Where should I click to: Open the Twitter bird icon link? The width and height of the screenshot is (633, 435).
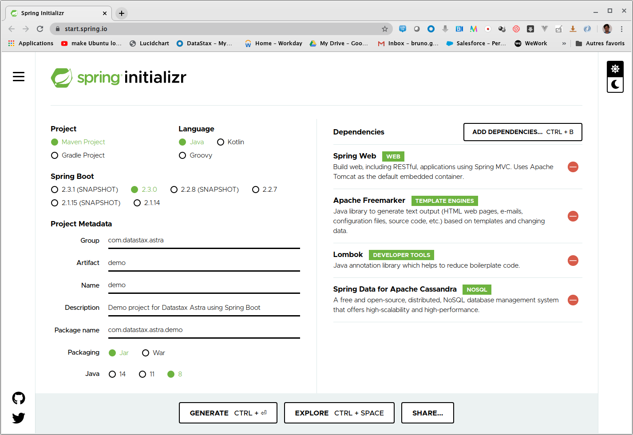(x=19, y=418)
